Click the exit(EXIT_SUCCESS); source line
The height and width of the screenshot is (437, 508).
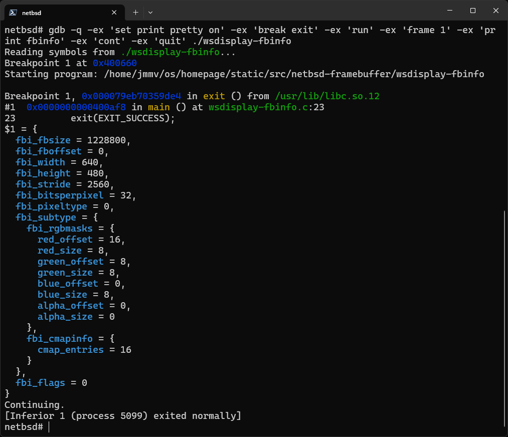click(x=123, y=118)
